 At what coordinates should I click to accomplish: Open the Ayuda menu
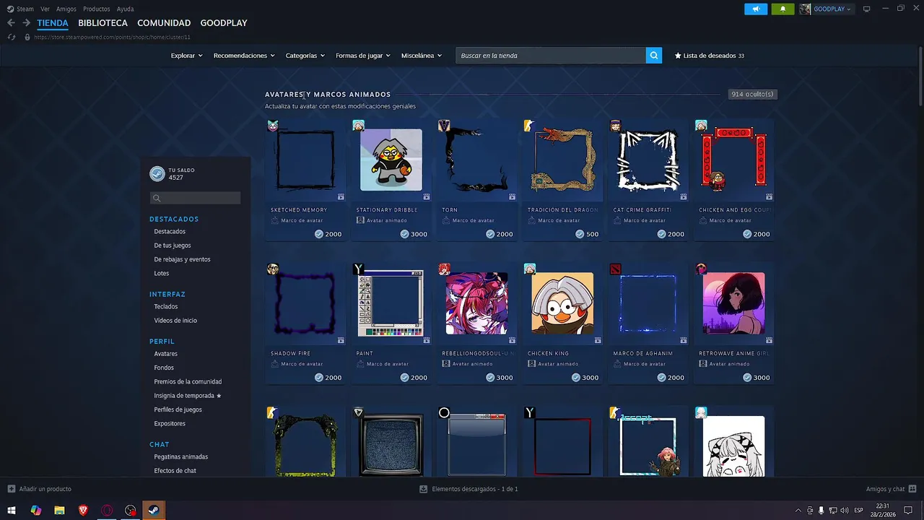[125, 9]
